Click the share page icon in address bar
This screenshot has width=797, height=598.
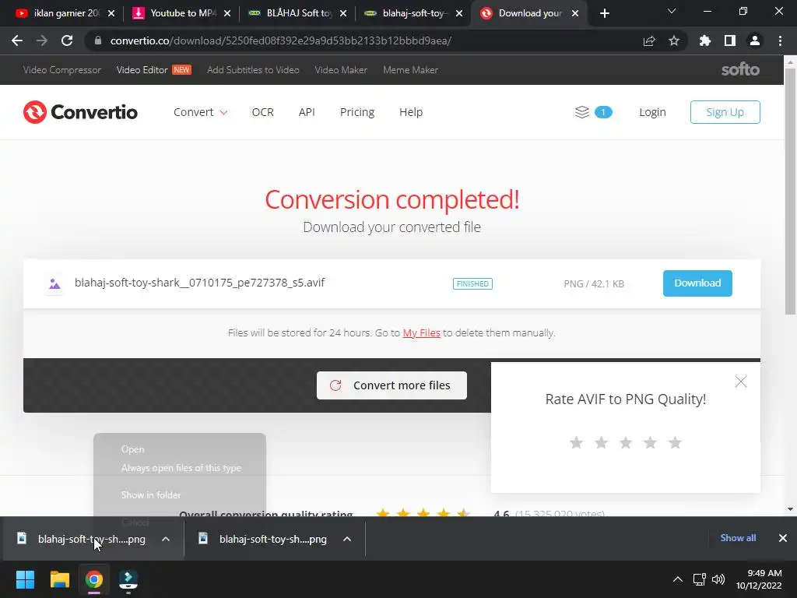649,40
